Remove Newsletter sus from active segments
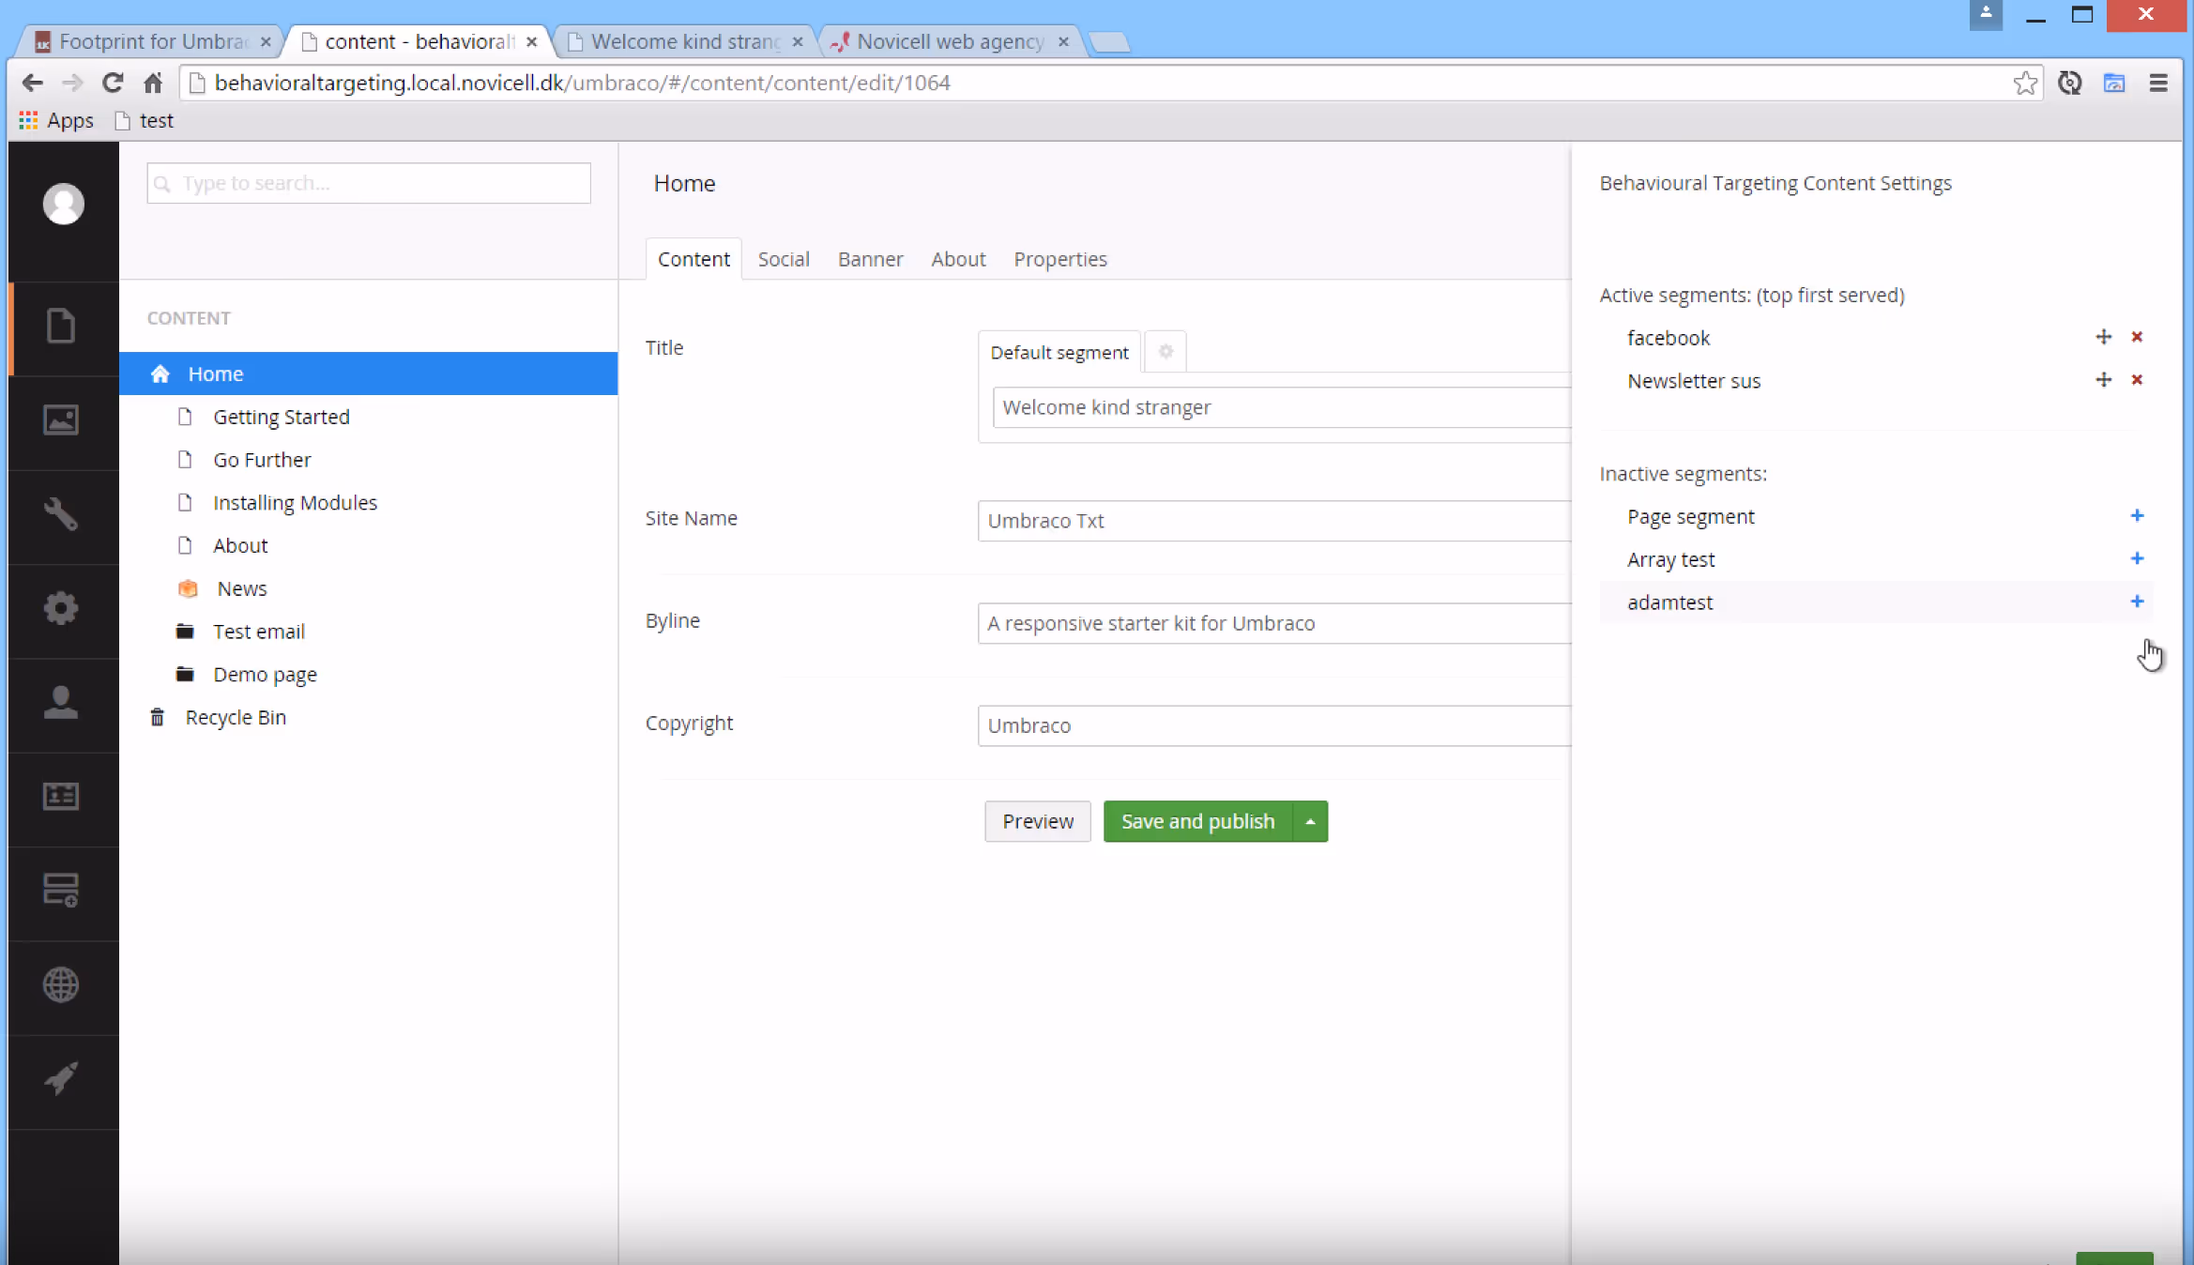This screenshot has height=1265, width=2194. (2139, 380)
